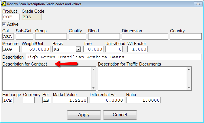
Task: Click Market Value field showing 1.2230
Action: coord(70,100)
